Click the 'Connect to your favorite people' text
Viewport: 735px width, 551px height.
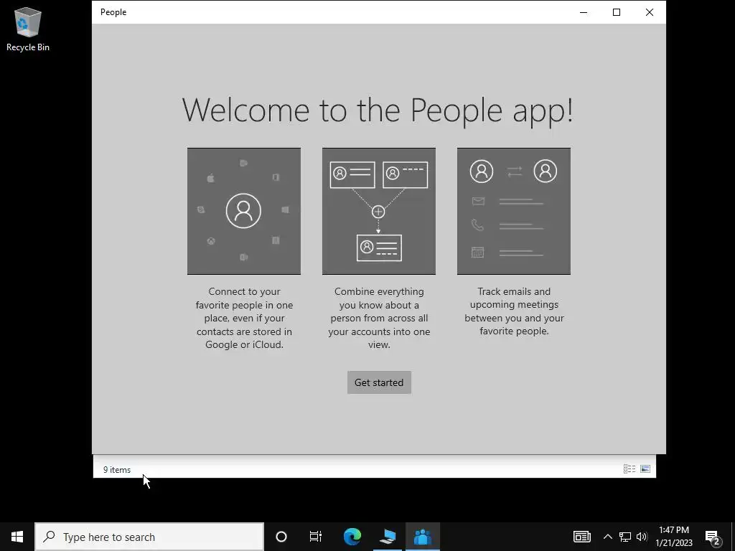(x=244, y=318)
